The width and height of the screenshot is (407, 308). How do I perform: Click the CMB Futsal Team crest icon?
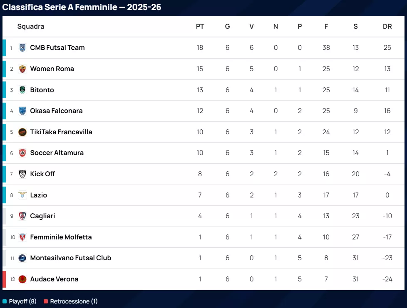(x=22, y=48)
